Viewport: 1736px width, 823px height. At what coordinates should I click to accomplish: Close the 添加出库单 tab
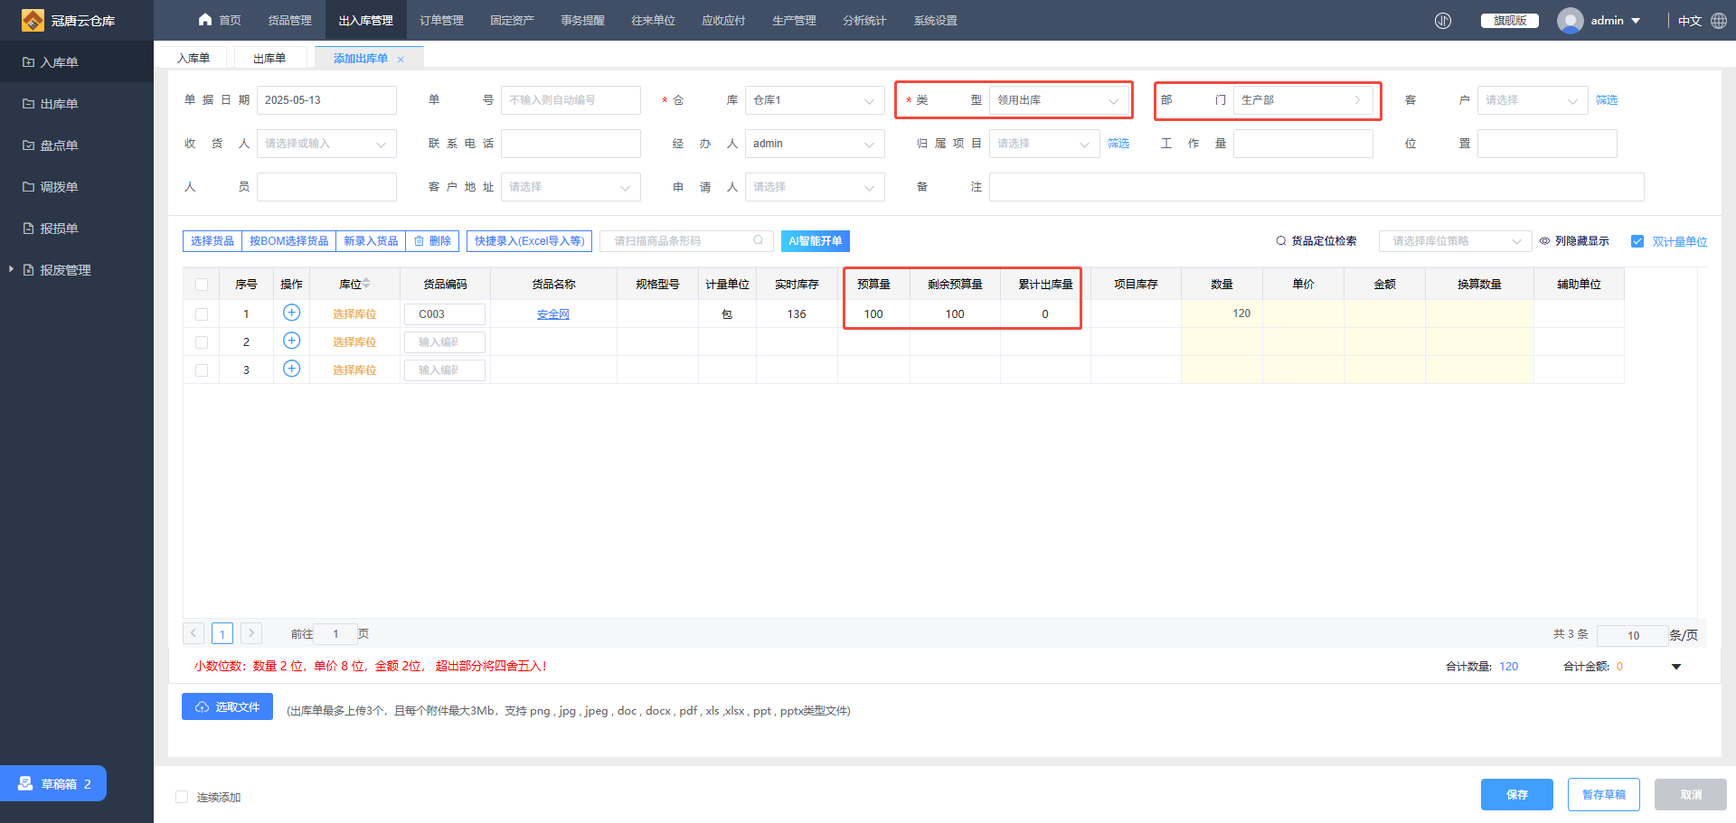(x=401, y=60)
